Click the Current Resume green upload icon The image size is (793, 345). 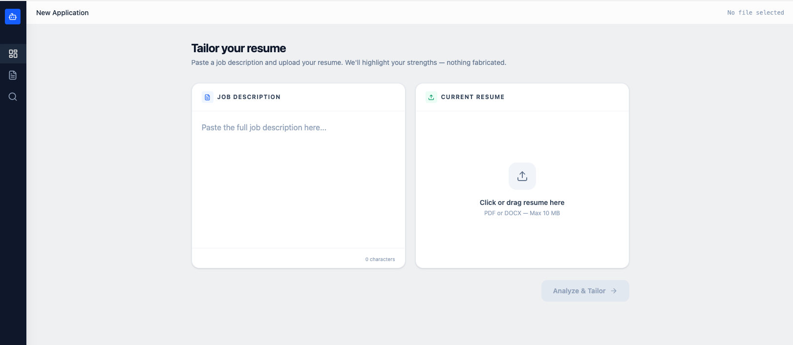431,97
